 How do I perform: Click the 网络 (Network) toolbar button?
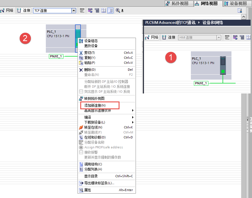[7, 11]
